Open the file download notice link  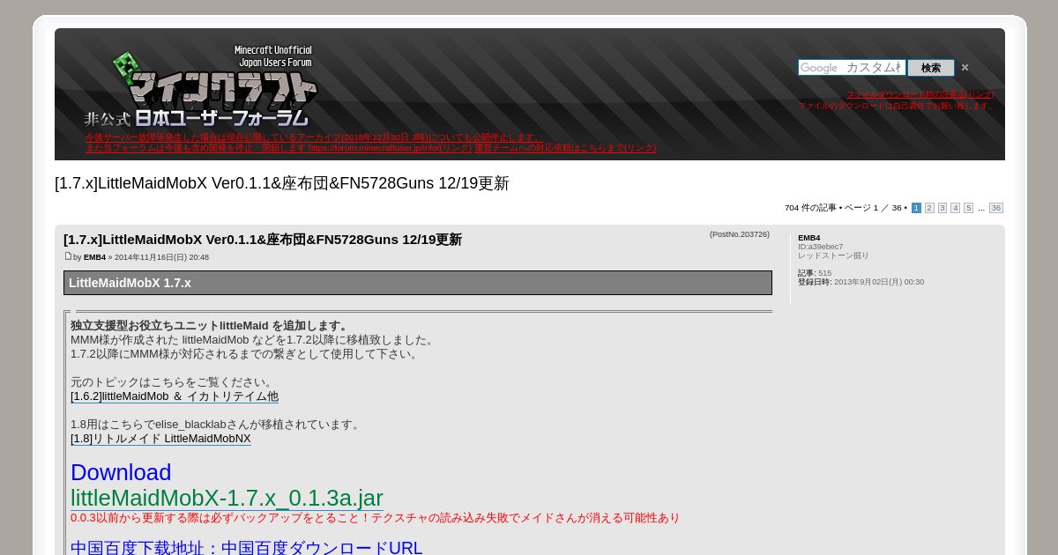tap(920, 94)
